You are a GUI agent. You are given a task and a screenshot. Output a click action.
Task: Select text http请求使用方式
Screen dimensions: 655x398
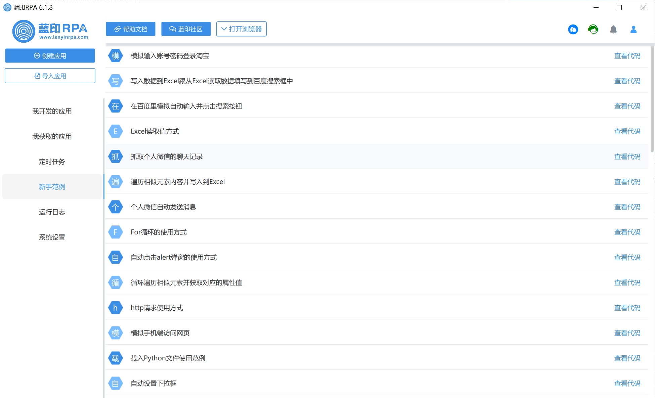[x=157, y=308]
